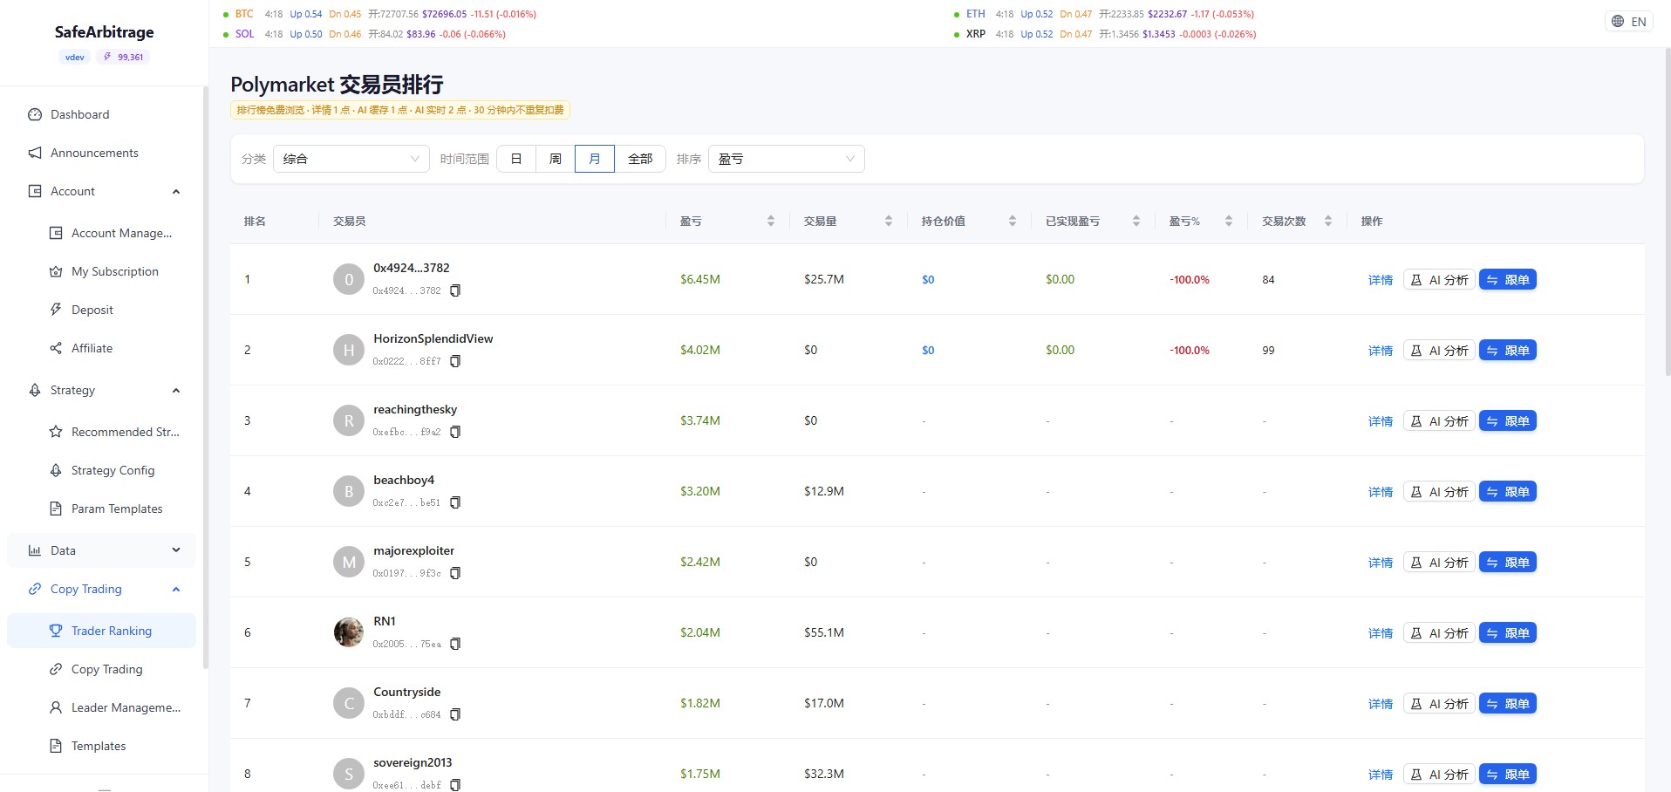Image resolution: width=1671 pixels, height=792 pixels.
Task: Open Strategy Config menu item
Action: [x=113, y=470]
